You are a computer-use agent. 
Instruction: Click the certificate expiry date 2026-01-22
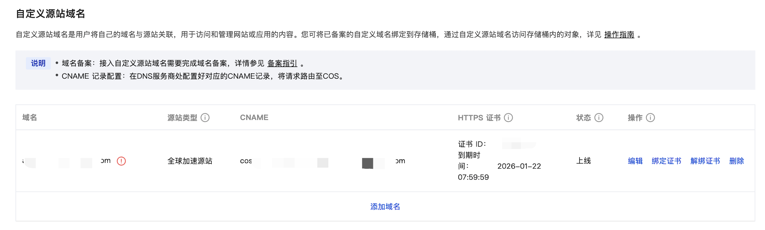519,166
